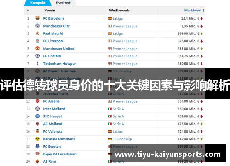Click the Manchester City crest icon

click(x=37, y=26)
